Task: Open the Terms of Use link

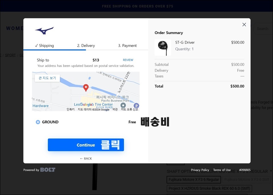Action: click(222, 170)
